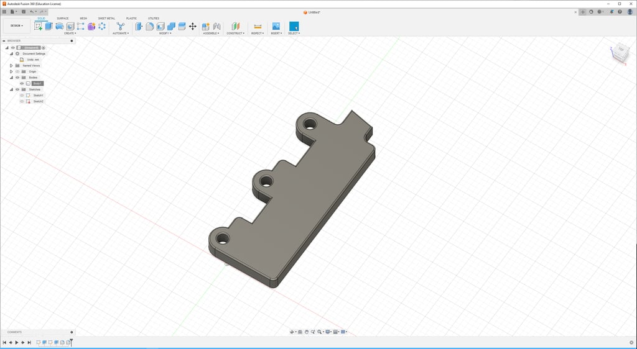The width and height of the screenshot is (637, 349).
Task: Click the Look At icon in navigation bar
Action: coord(300,332)
